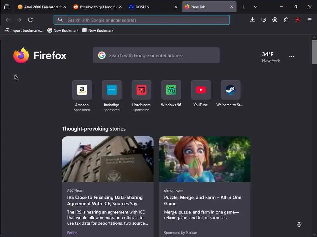
Task: Click the uBlock Origin extension icon
Action: 297,20
